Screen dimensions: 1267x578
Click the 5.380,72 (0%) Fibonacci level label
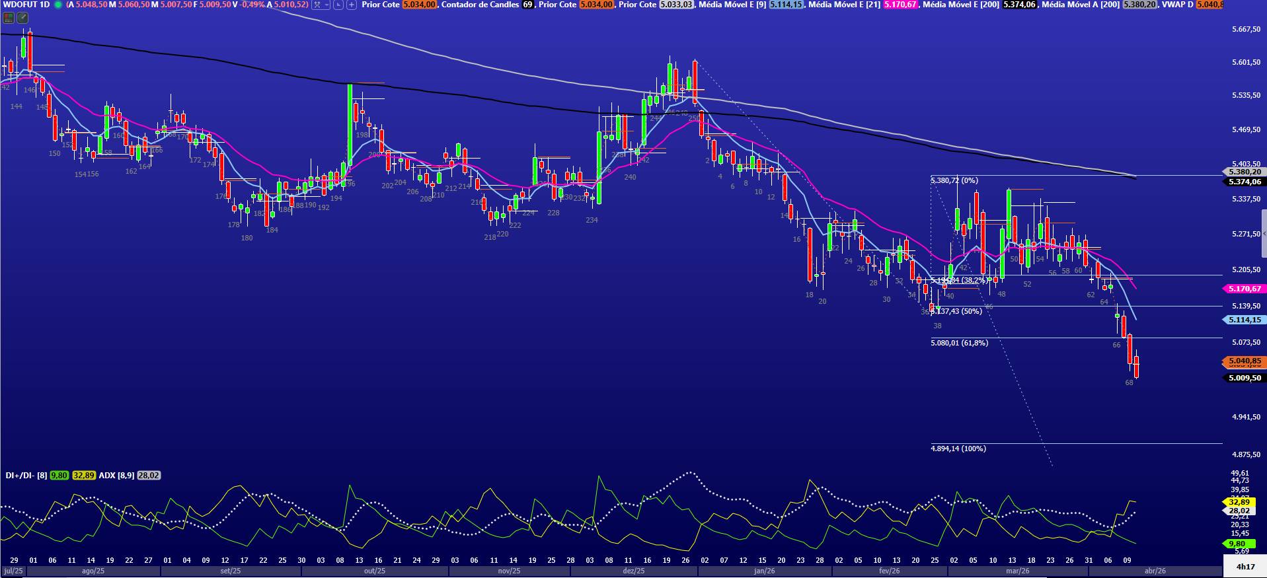tap(954, 180)
